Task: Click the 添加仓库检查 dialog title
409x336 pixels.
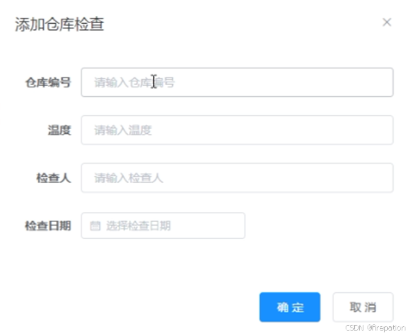Action: tap(60, 24)
